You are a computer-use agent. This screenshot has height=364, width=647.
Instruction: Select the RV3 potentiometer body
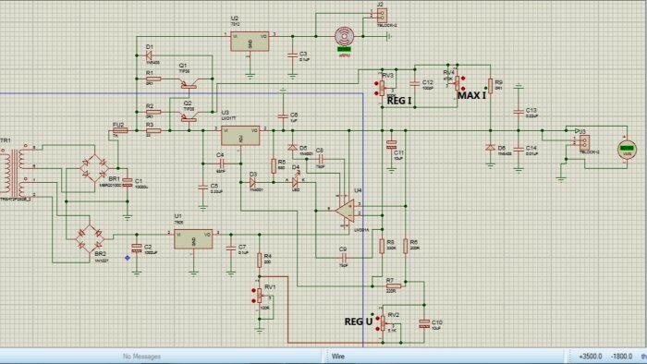[x=382, y=88]
